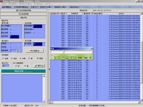Stop the audio in the player popup
143x107 pixels.
point(59,58)
